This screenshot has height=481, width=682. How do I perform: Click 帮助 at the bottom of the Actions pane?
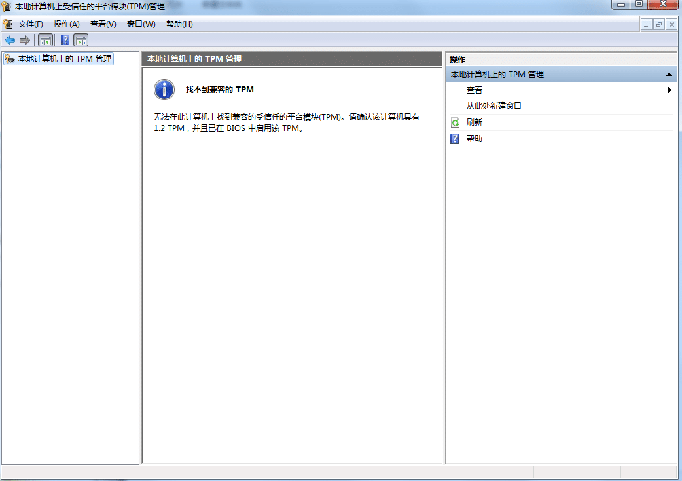(x=474, y=138)
